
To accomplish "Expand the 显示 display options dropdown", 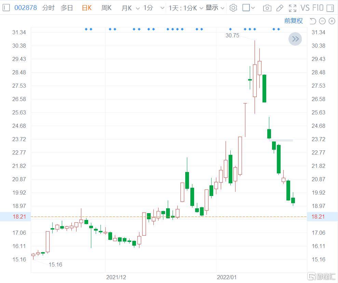I will 223,8.
